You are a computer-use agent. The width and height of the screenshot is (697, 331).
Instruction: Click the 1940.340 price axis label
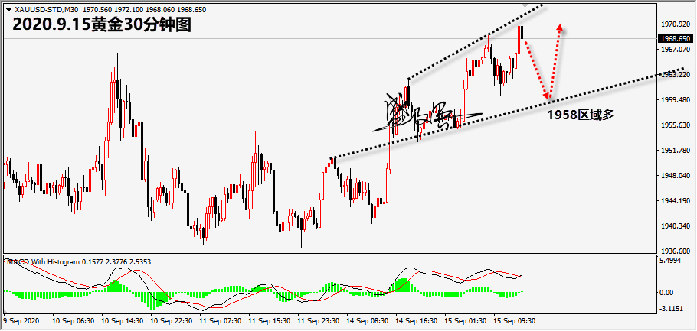(676, 227)
